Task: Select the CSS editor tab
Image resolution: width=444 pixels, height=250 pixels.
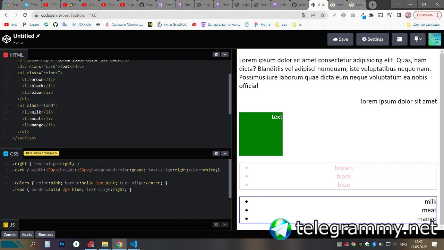Action: coord(11,154)
